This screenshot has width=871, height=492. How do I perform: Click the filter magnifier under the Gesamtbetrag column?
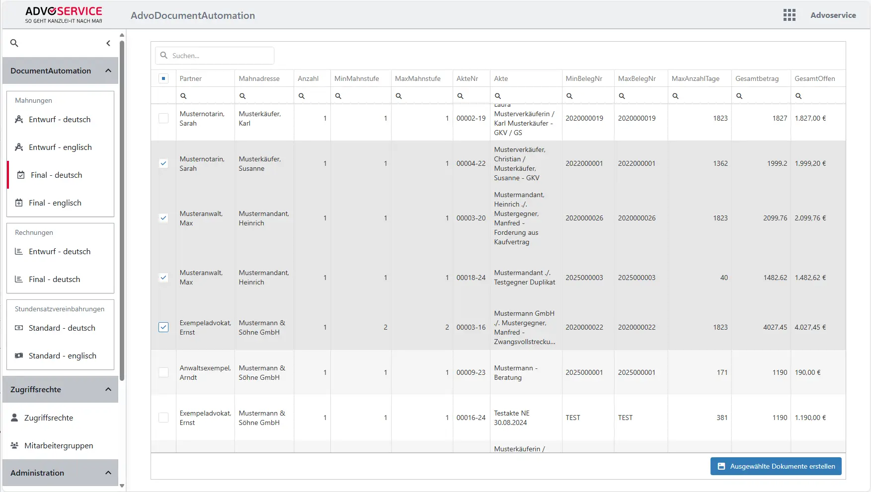(740, 95)
